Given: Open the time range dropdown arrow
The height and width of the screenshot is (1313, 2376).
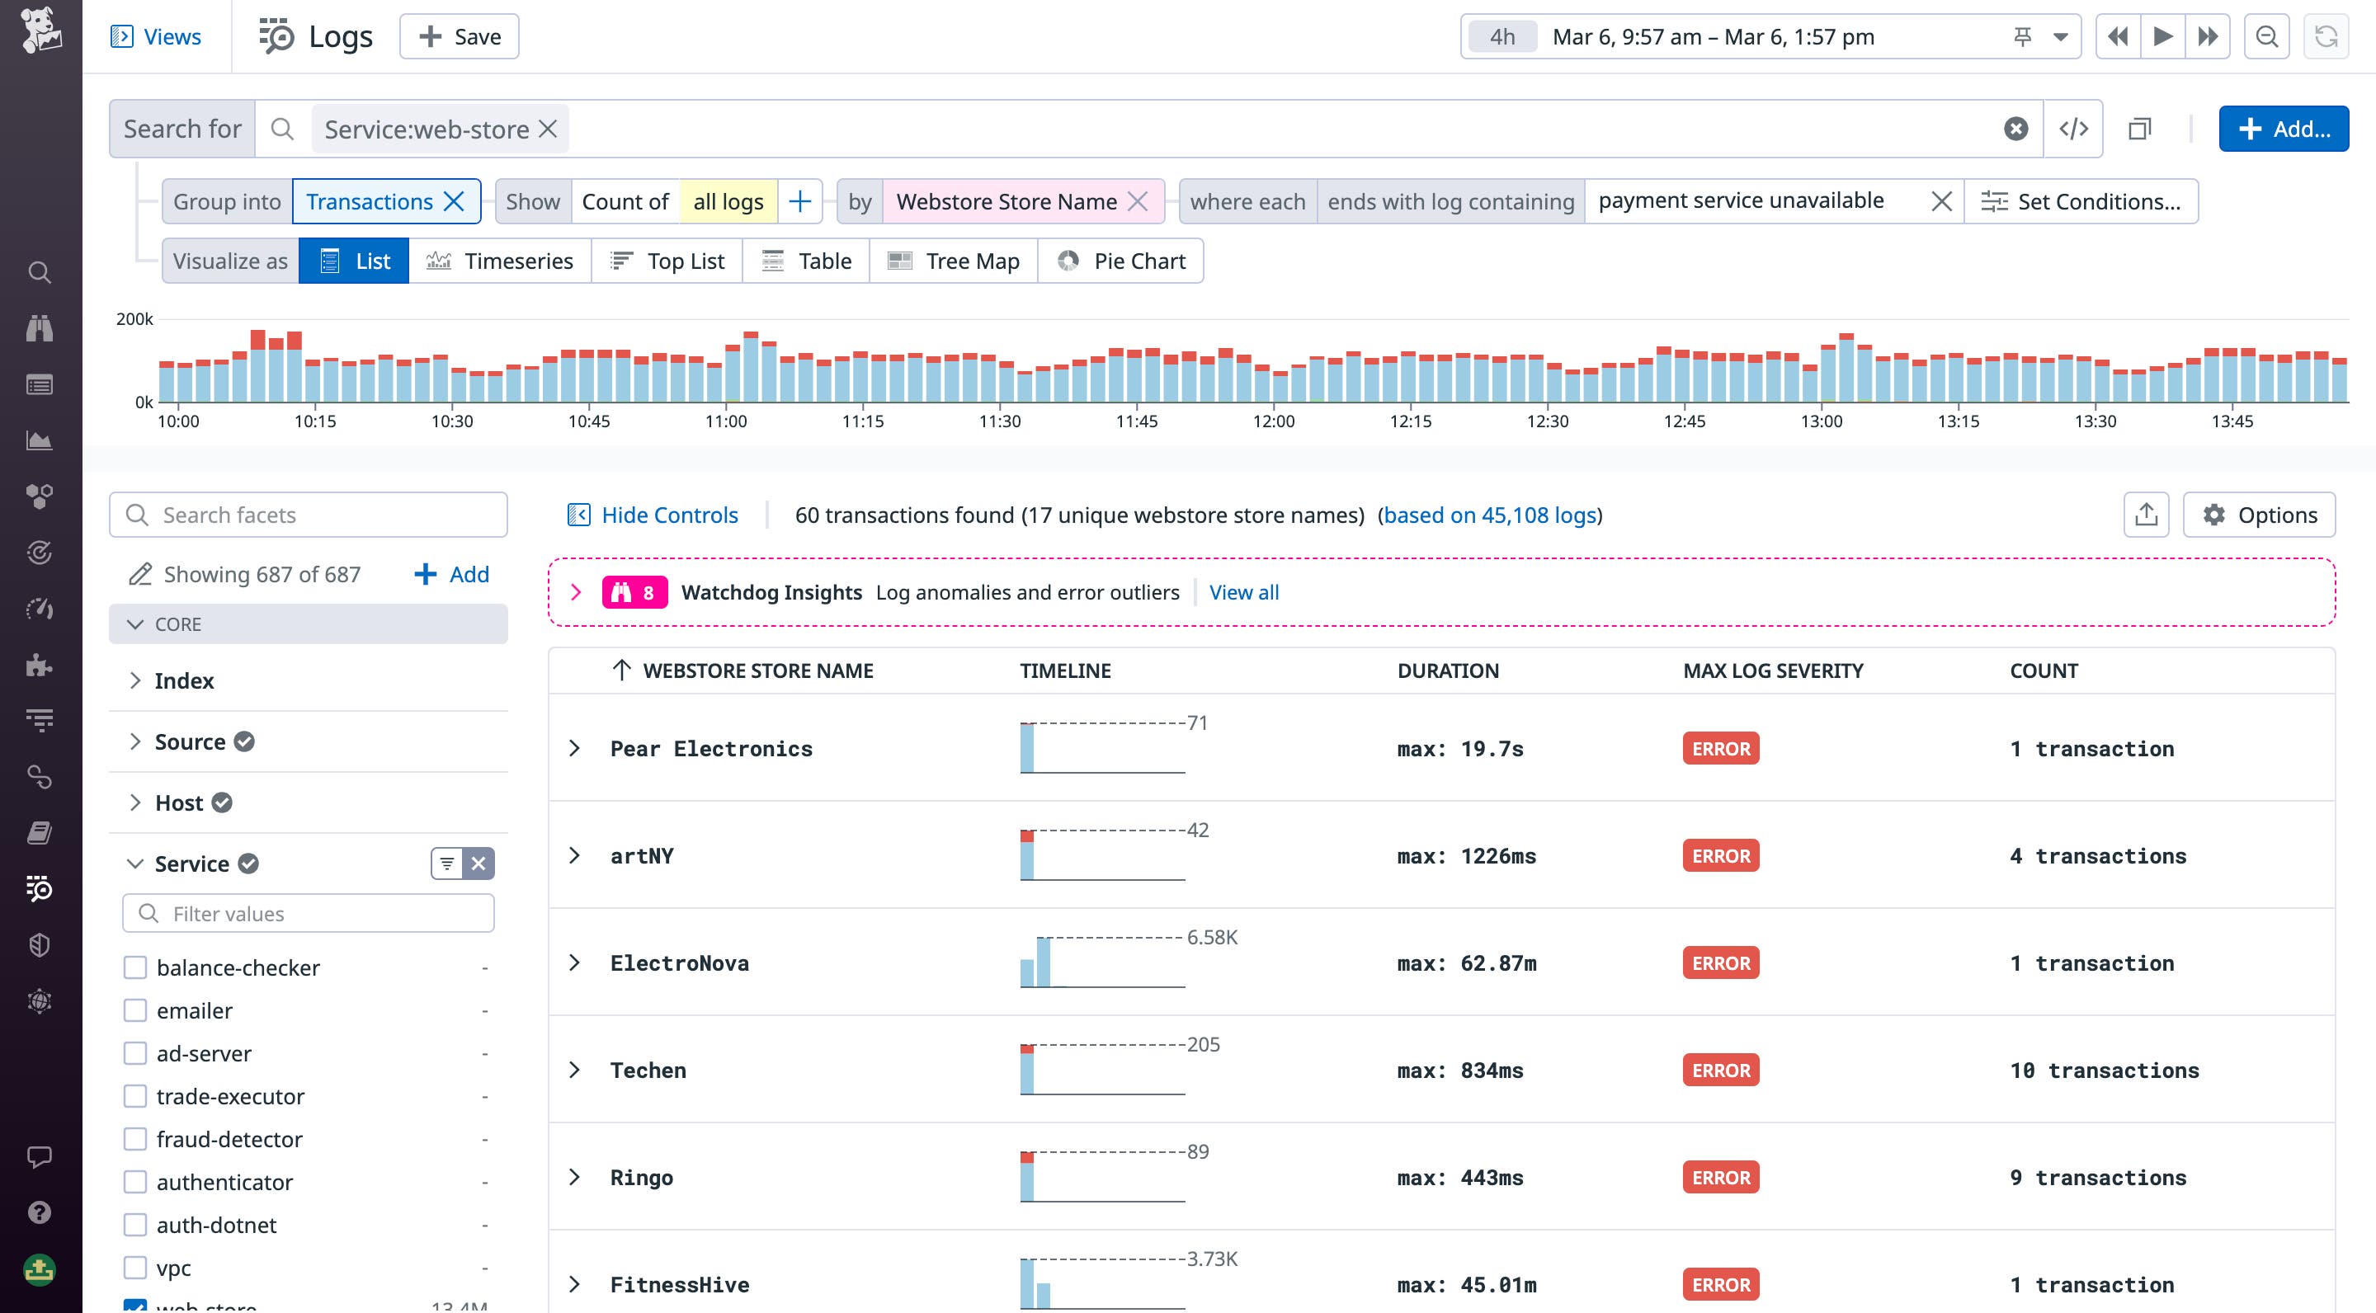Looking at the screenshot, I should [2060, 36].
